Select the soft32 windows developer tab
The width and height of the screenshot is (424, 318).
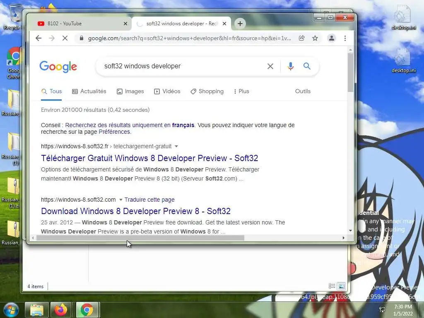181,24
